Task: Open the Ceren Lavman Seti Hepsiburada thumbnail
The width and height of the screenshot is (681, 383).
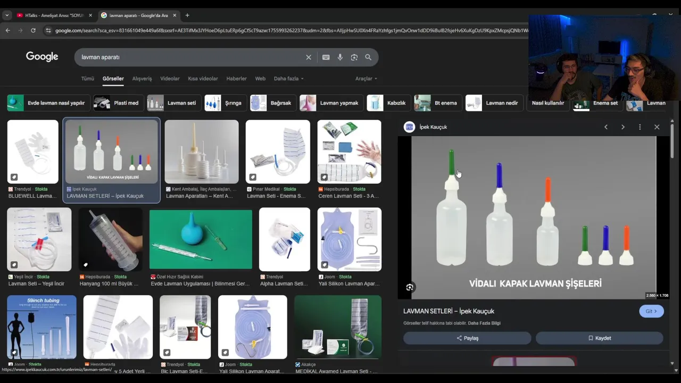Action: point(349,152)
